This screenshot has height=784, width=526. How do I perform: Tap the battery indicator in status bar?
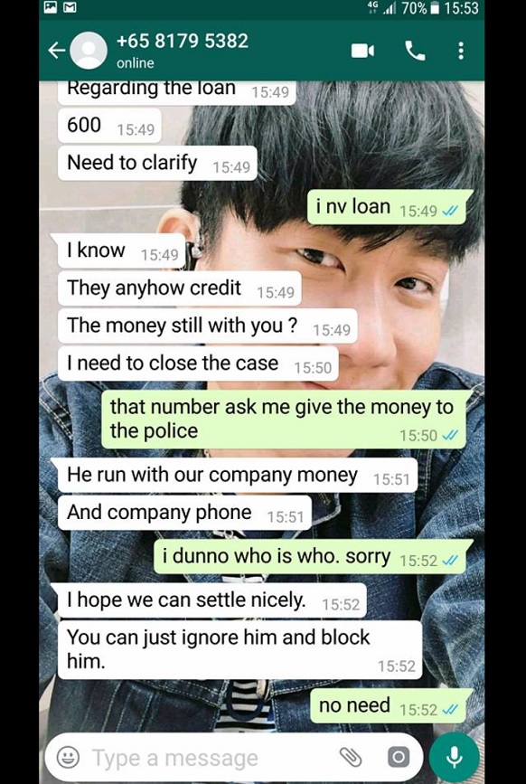[434, 8]
